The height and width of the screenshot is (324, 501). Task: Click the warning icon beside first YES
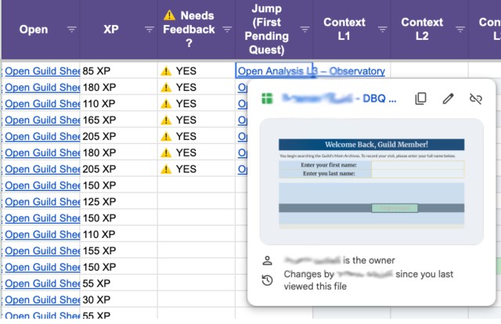(165, 70)
